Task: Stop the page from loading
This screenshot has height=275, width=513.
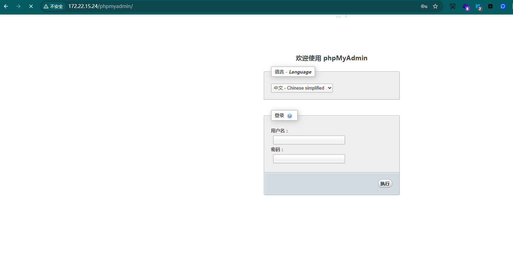Action: pos(31,6)
